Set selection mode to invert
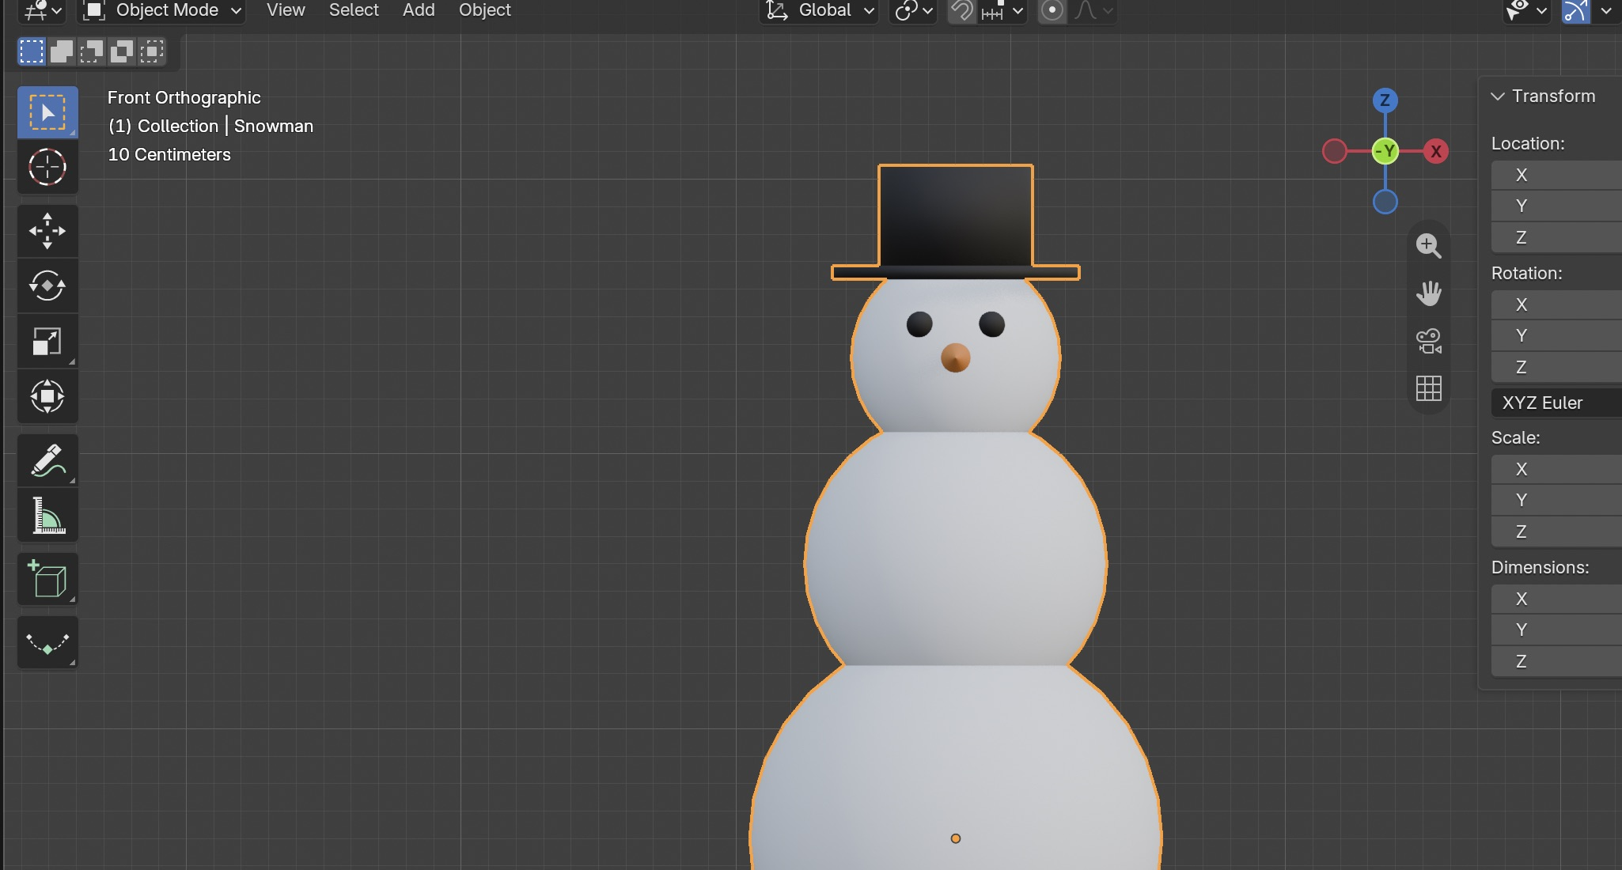This screenshot has width=1622, height=870. [122, 52]
